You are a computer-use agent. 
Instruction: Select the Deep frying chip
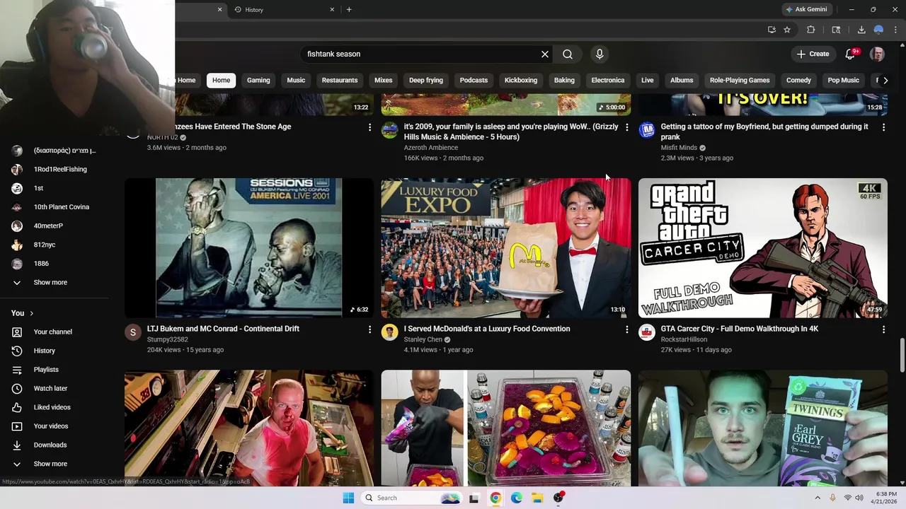426,80
